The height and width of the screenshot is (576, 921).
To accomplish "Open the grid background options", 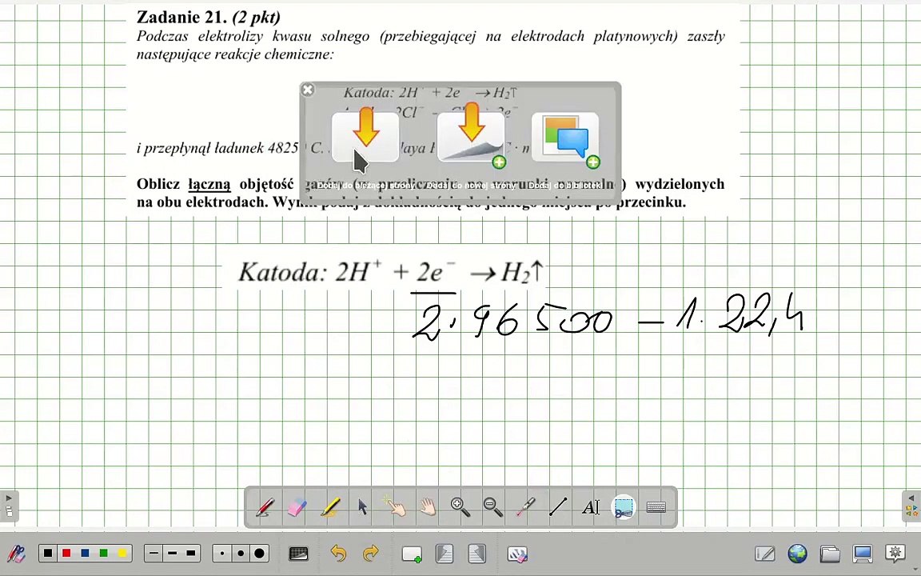I will 298,553.
